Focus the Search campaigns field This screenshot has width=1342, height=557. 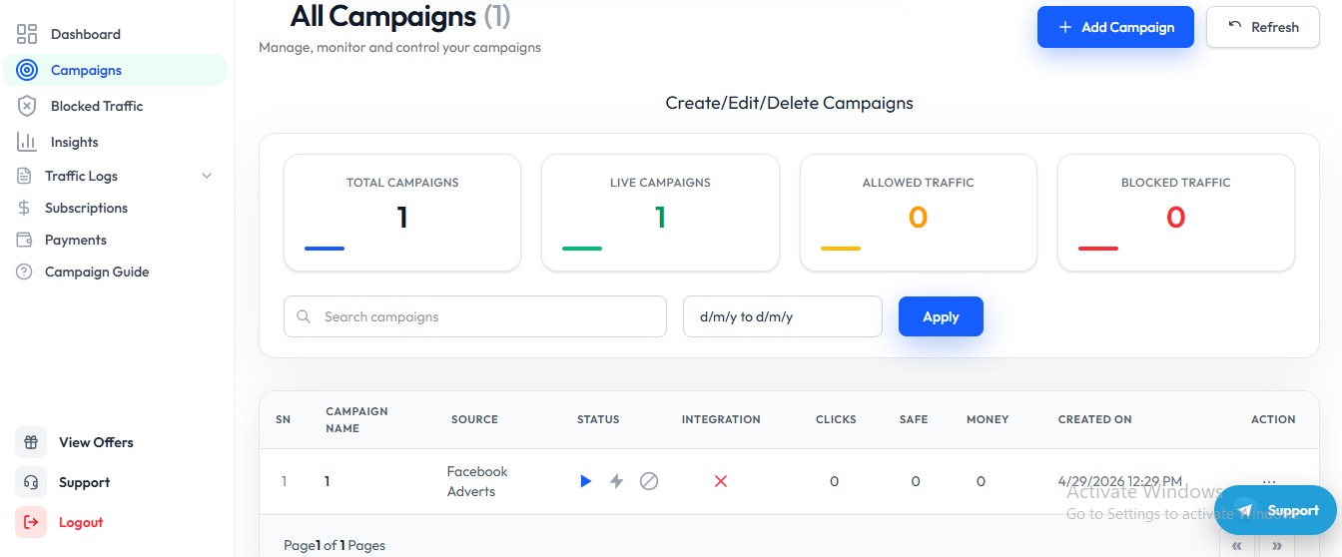[475, 316]
